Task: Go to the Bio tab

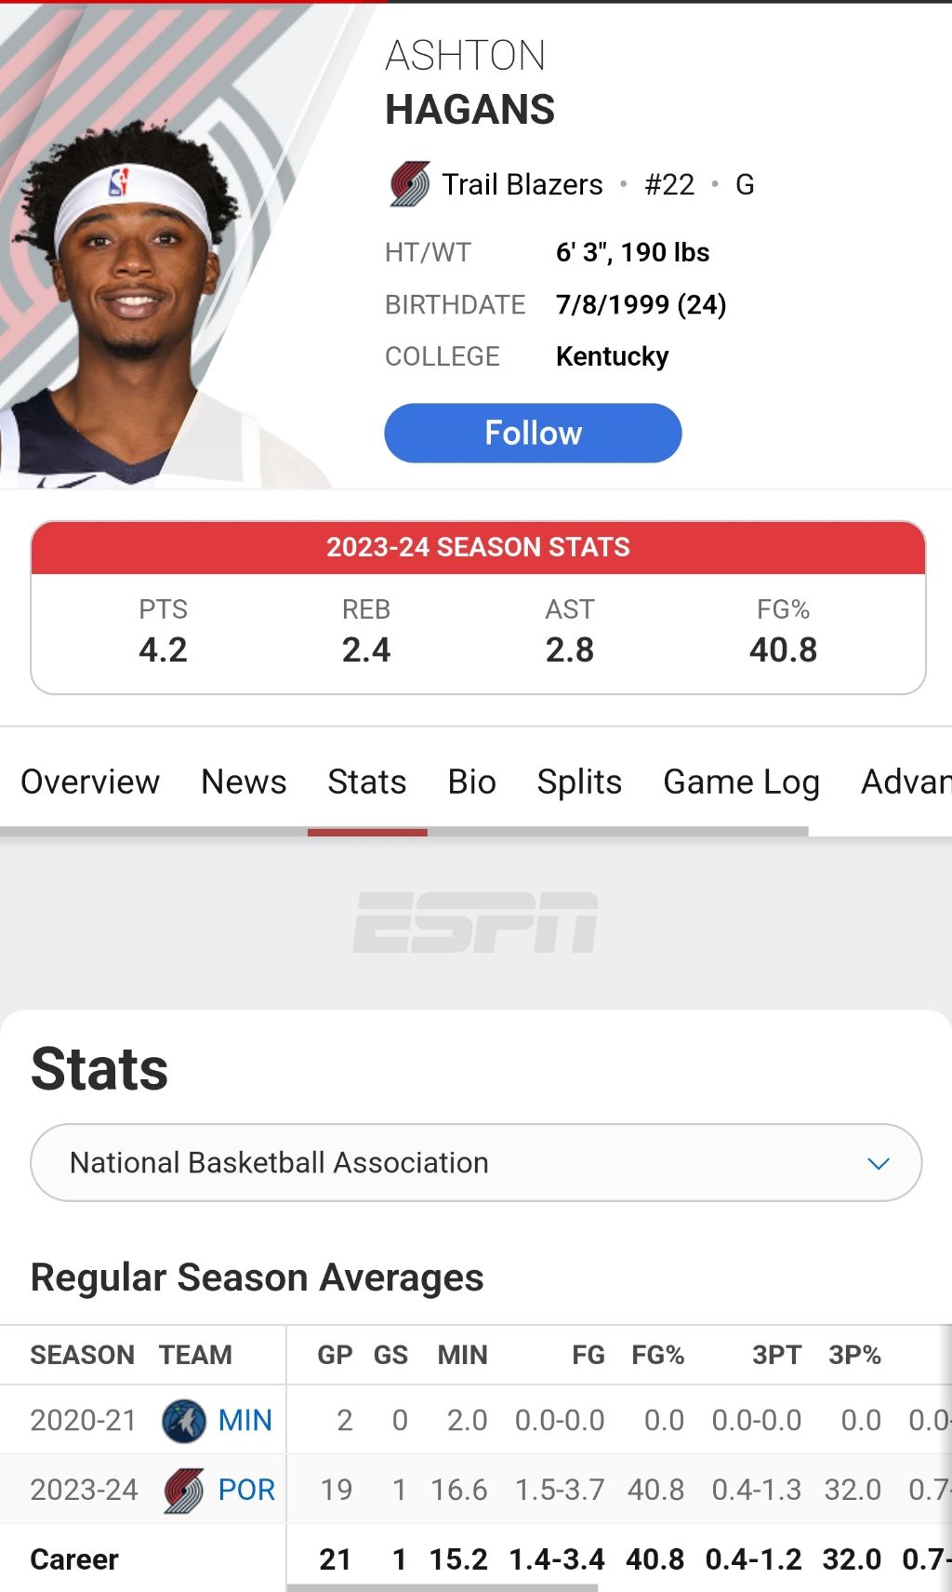Action: pos(472,783)
